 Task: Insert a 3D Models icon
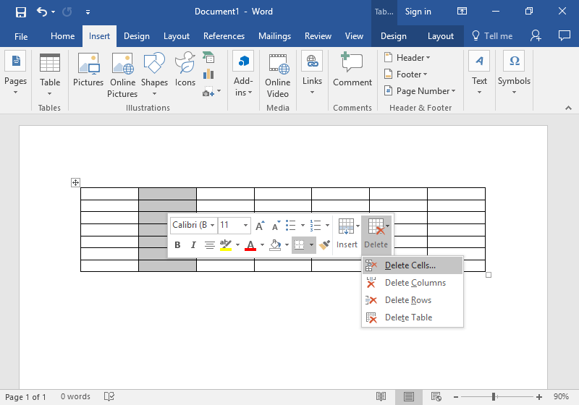point(208,58)
